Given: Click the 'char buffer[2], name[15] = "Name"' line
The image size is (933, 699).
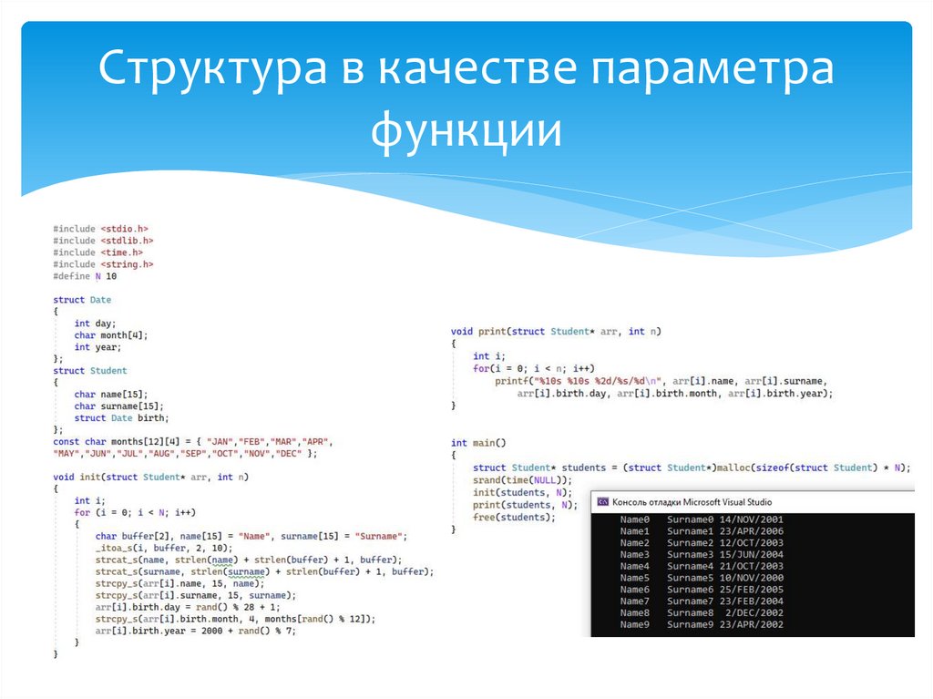Looking at the screenshot, I should coord(251,537).
